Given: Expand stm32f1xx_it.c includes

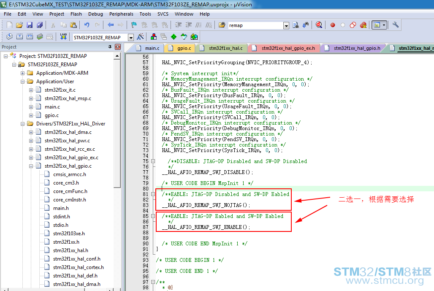Looking at the screenshot, I should tap(31, 90).
